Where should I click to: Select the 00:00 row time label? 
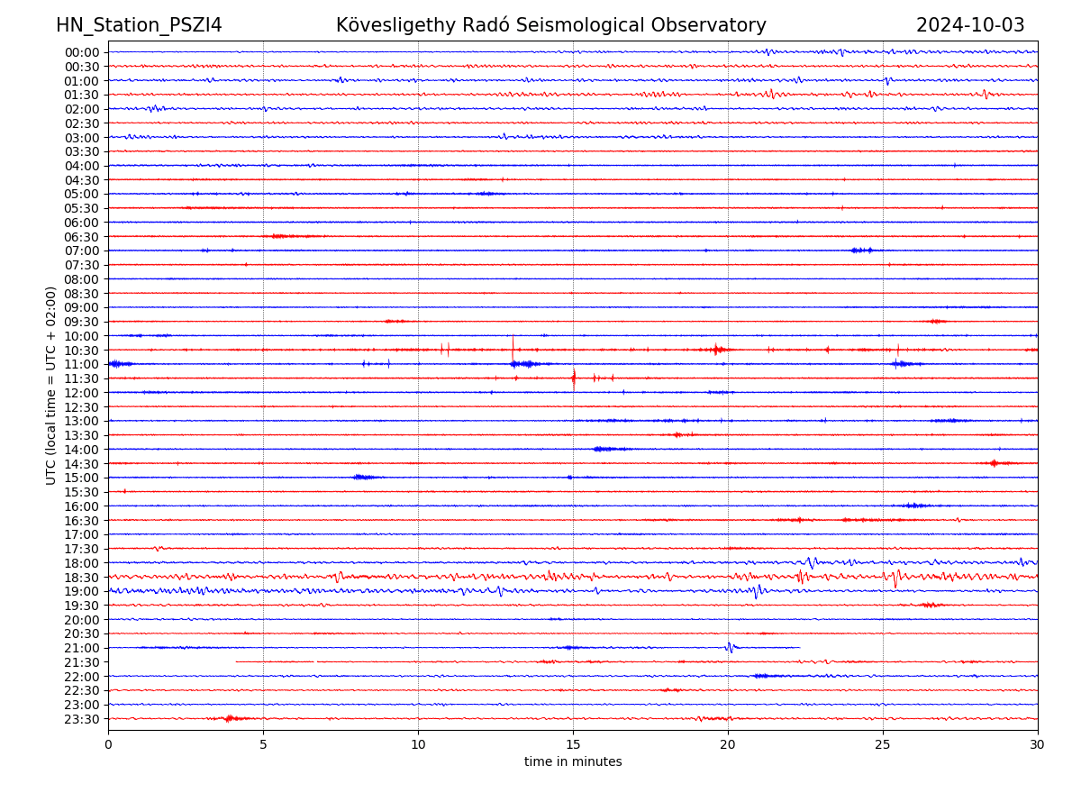pos(81,52)
